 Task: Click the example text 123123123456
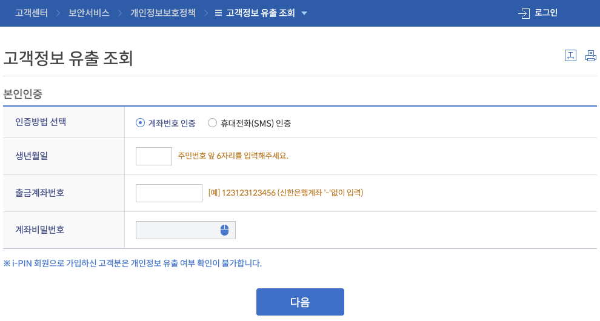coord(248,193)
